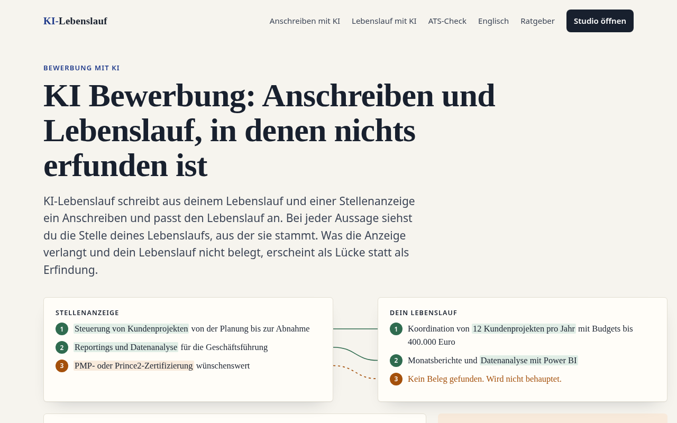Image resolution: width=677 pixels, height=423 pixels.
Task: Switch to the Englisch section
Action: [493, 21]
